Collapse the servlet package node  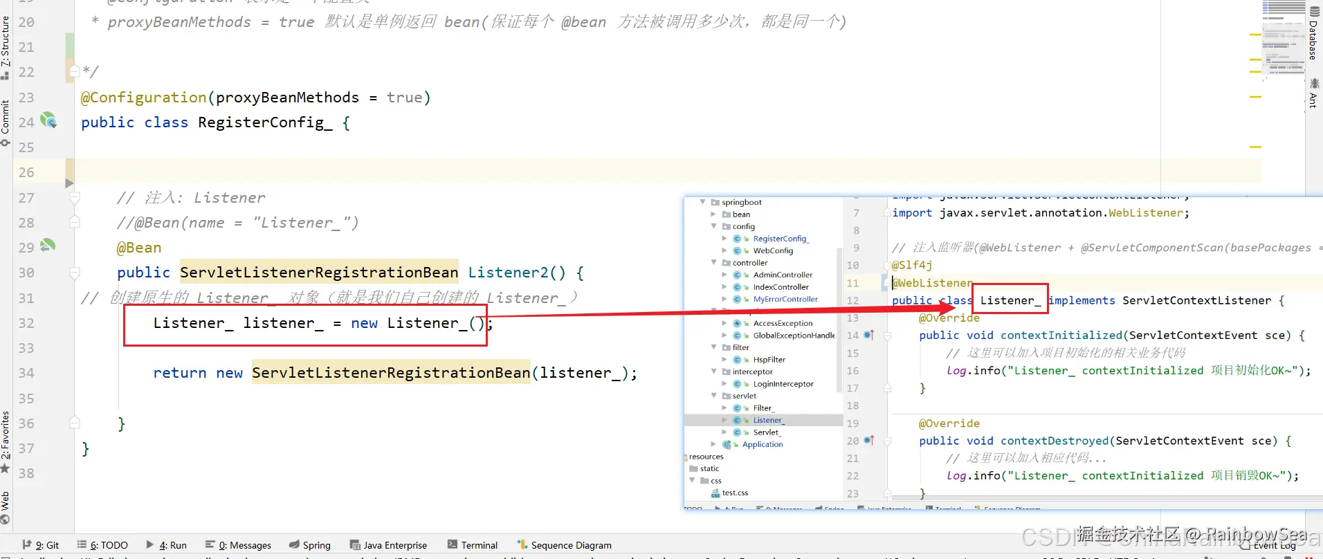(713, 396)
